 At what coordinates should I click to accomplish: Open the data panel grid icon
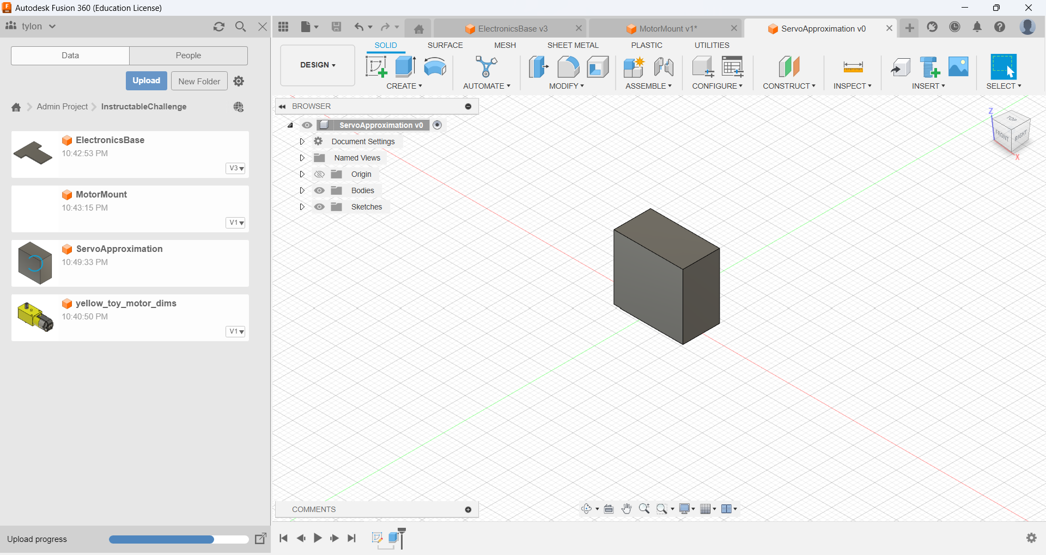pos(283,27)
